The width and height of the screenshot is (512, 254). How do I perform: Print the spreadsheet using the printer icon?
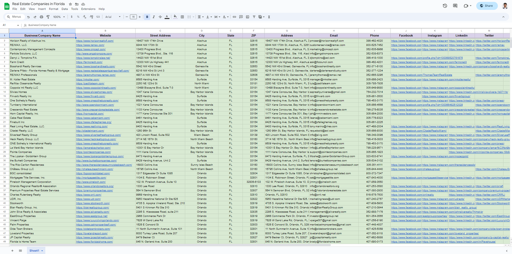tap(41, 17)
